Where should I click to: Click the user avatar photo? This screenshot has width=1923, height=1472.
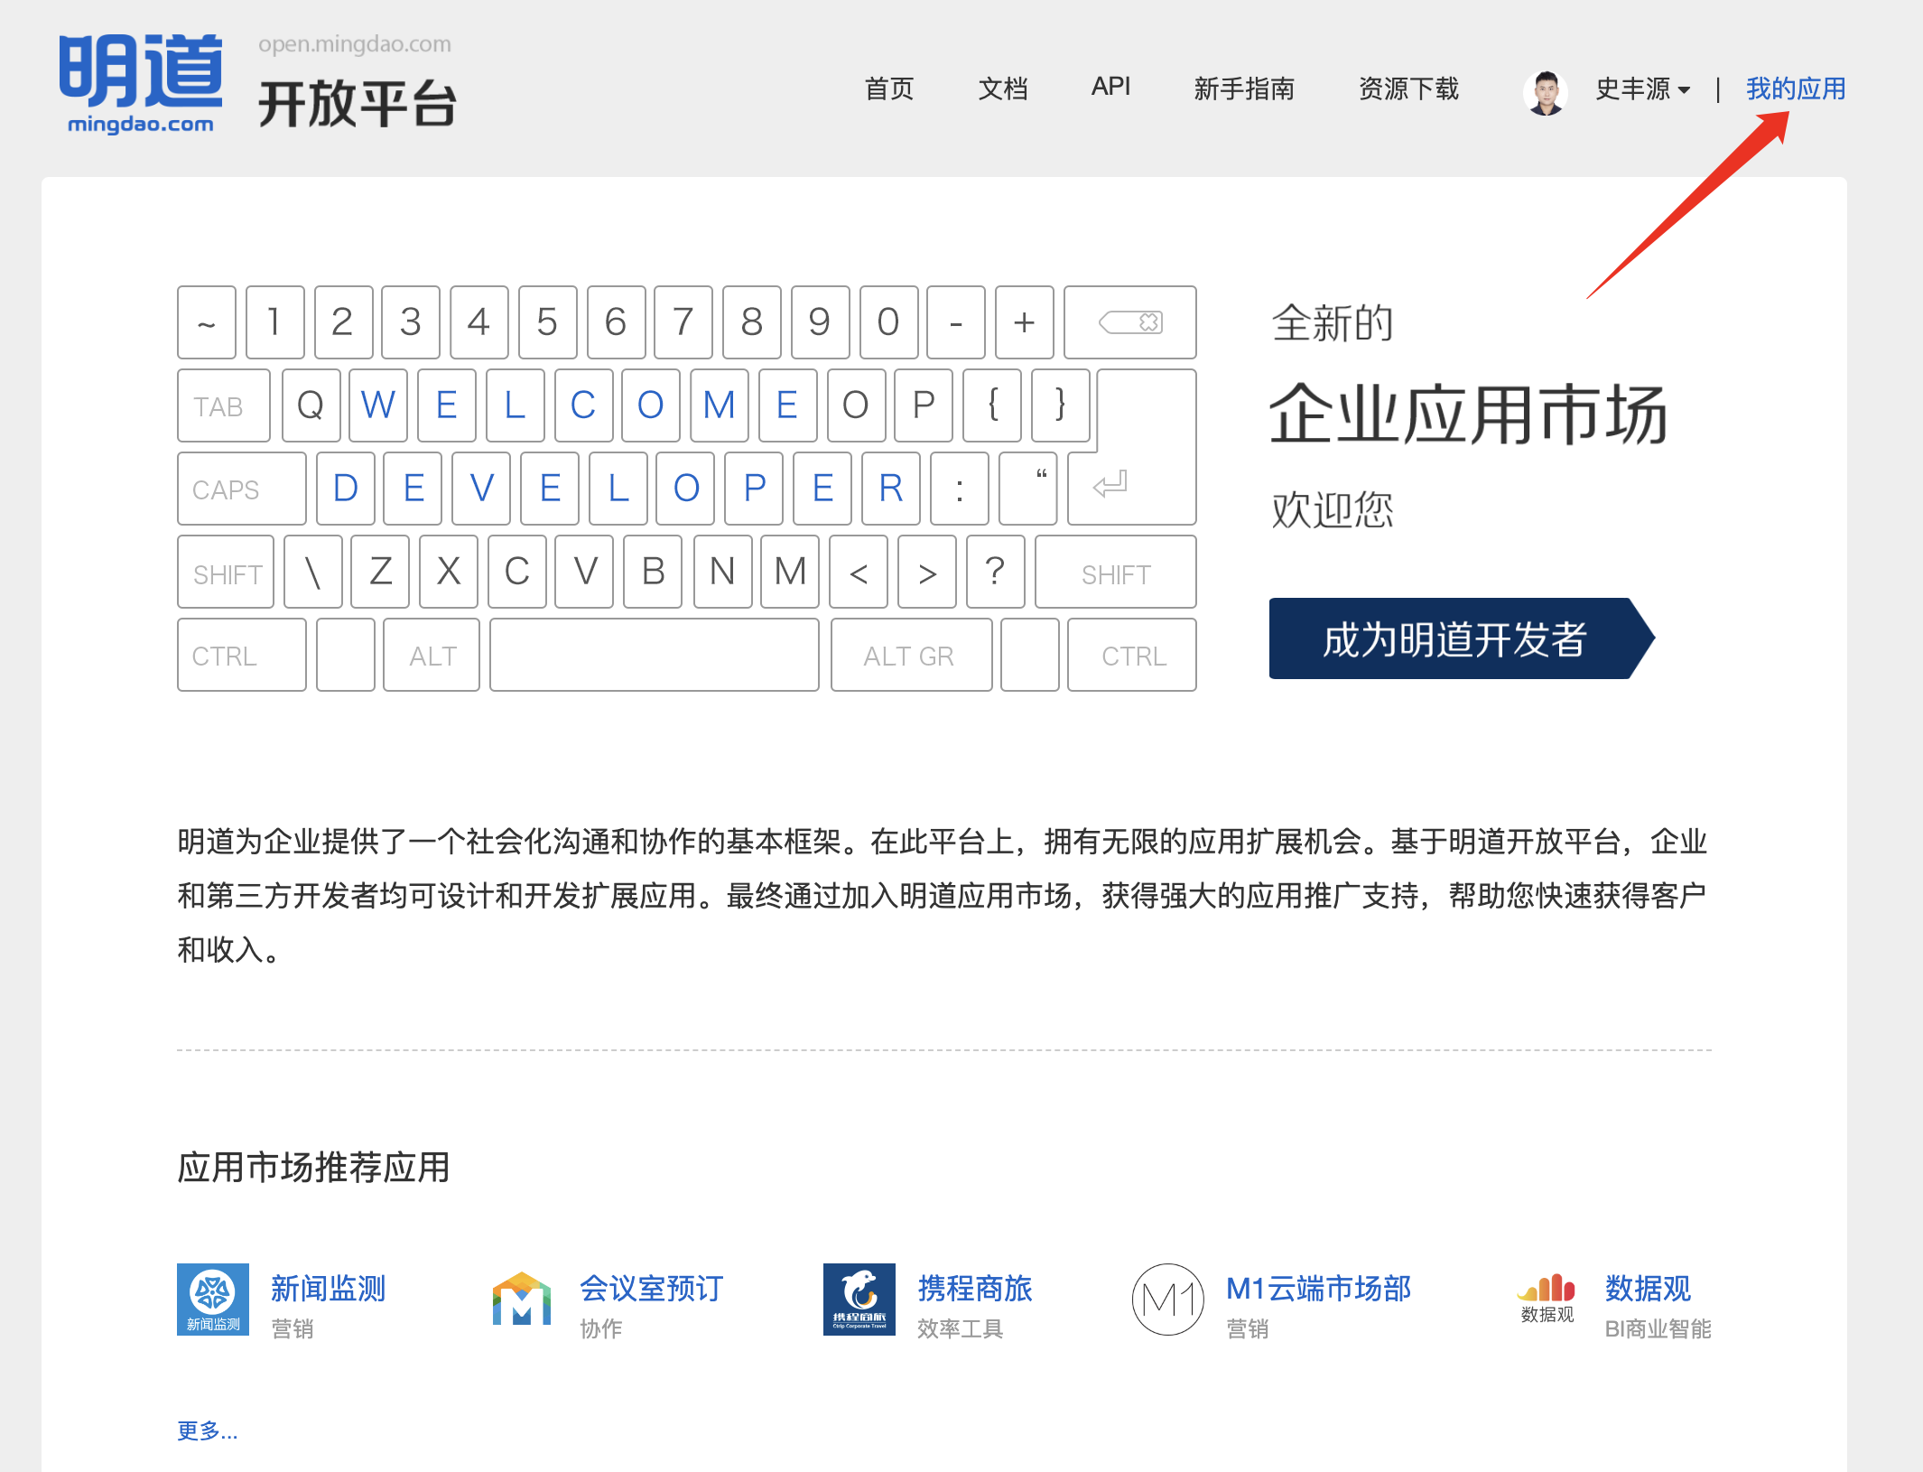pyautogui.click(x=1545, y=91)
